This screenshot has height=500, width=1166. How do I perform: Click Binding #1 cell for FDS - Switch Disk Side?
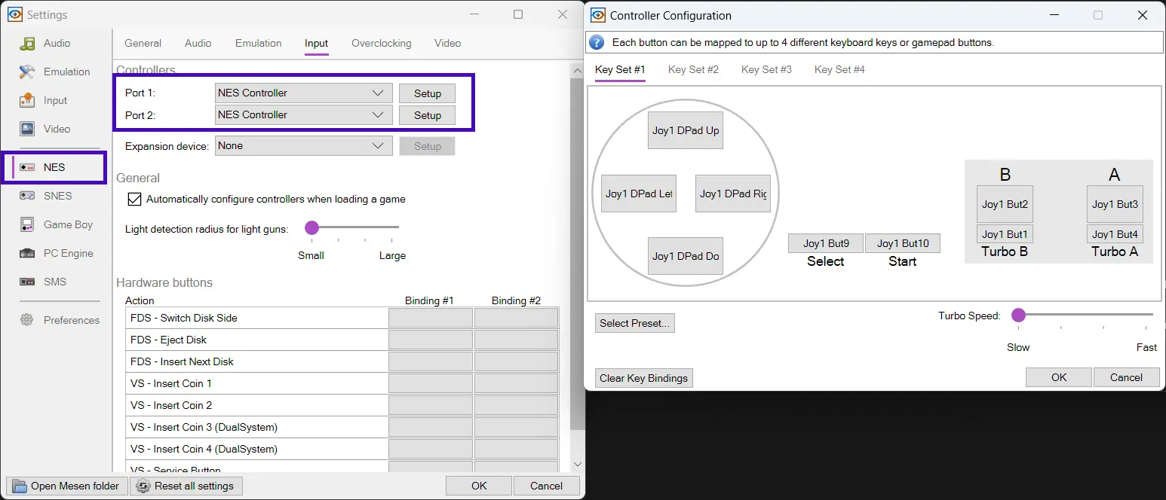coord(431,318)
